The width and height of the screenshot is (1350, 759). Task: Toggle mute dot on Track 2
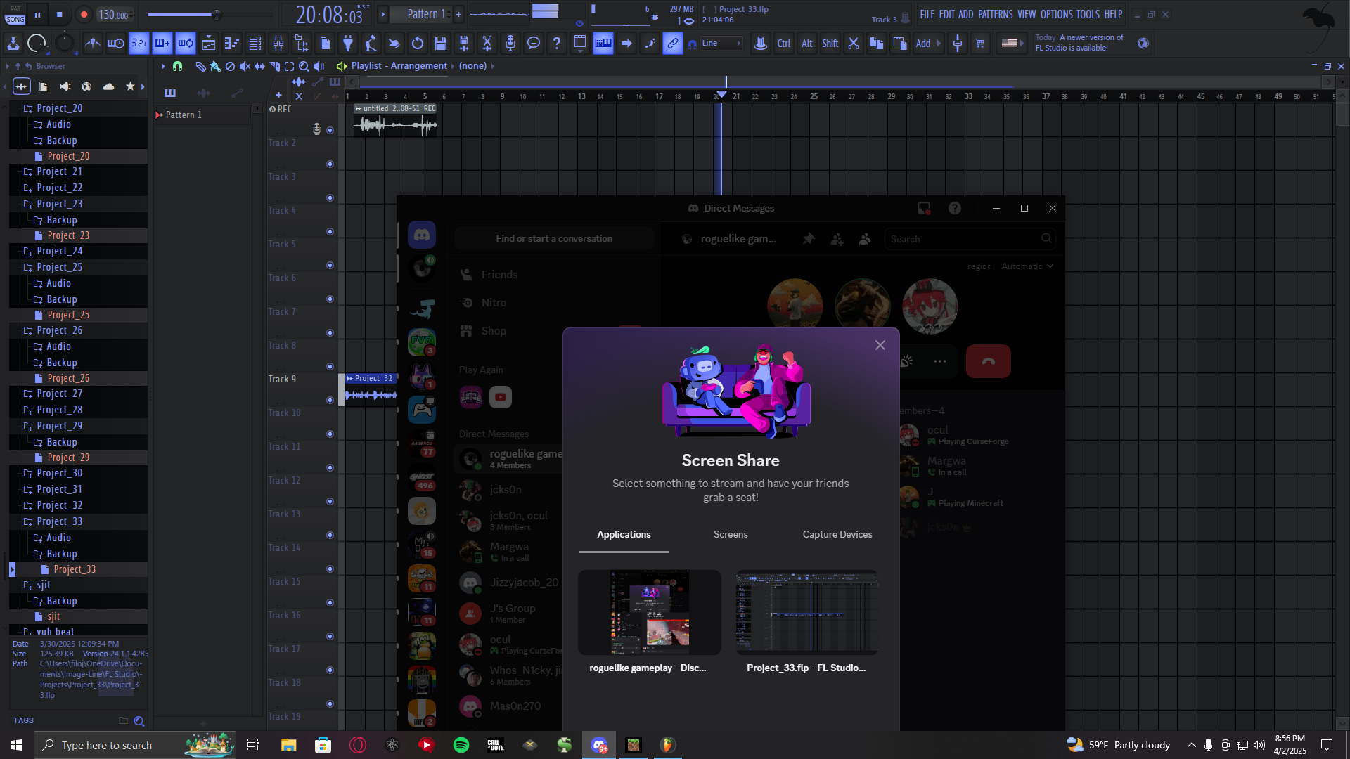[330, 164]
